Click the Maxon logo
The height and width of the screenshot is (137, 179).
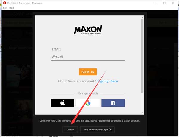88,30
